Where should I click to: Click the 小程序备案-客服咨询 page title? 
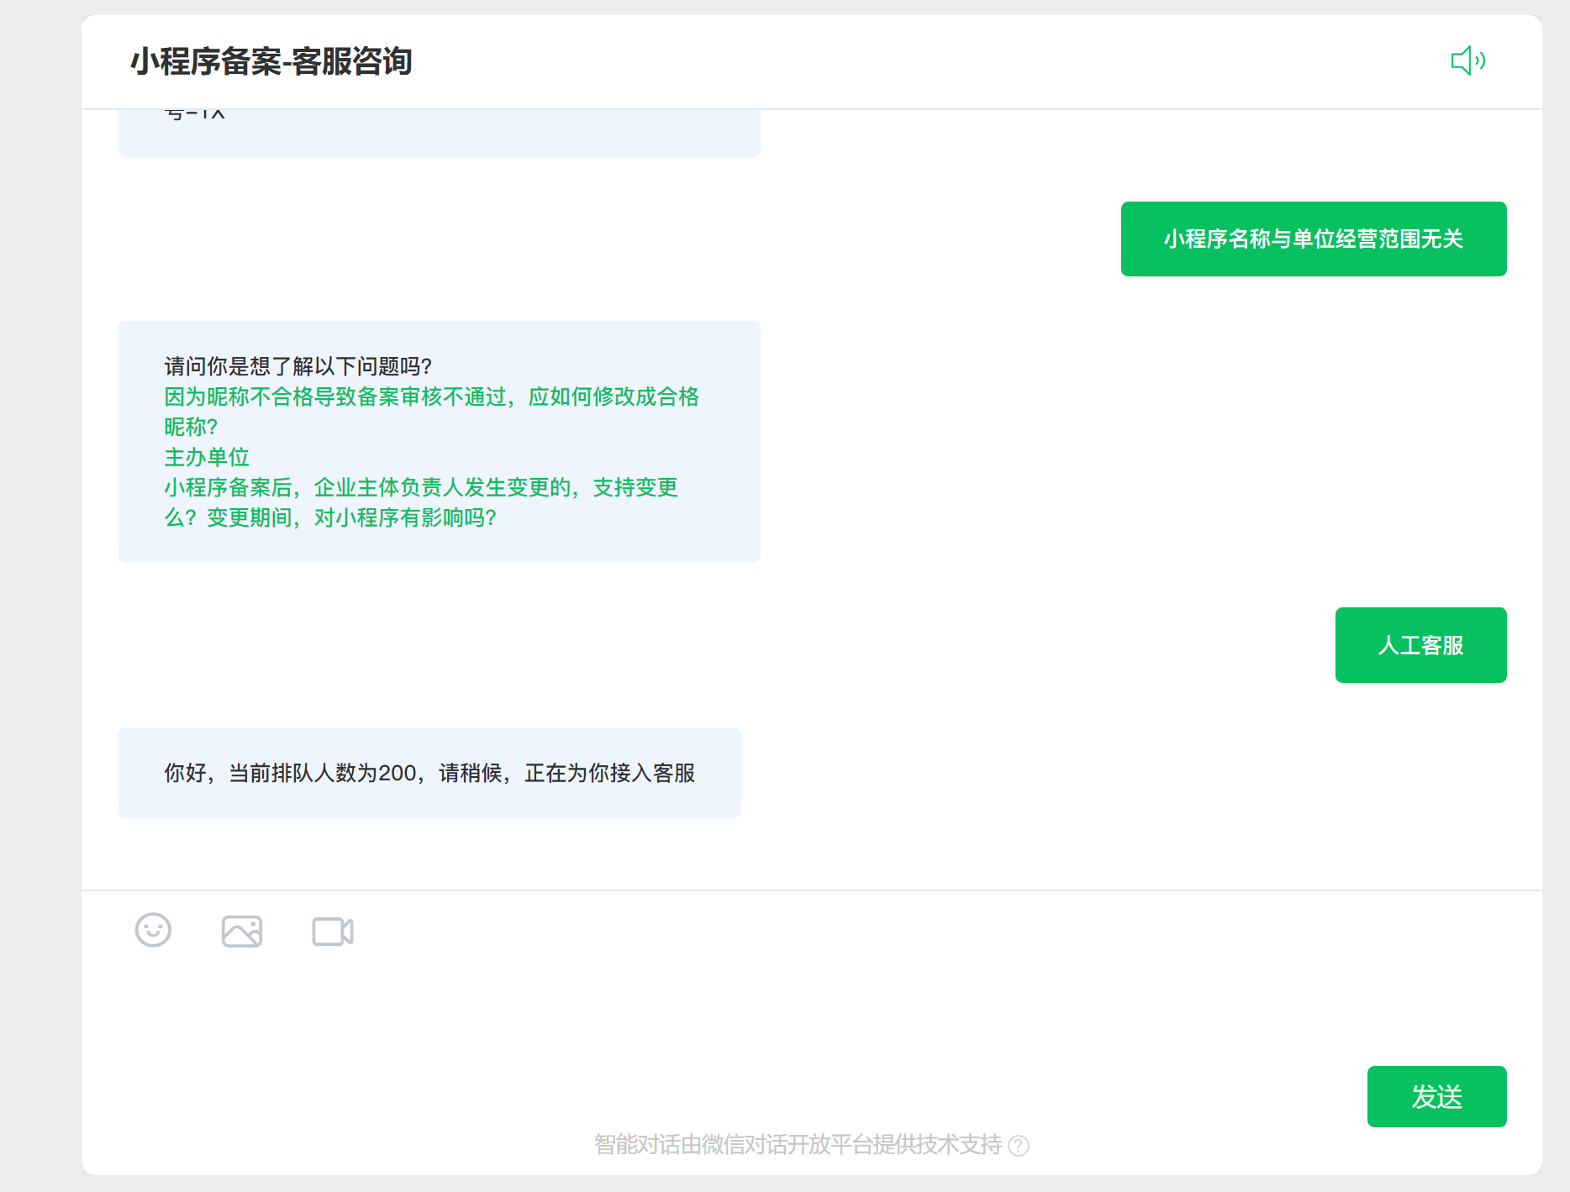point(271,62)
